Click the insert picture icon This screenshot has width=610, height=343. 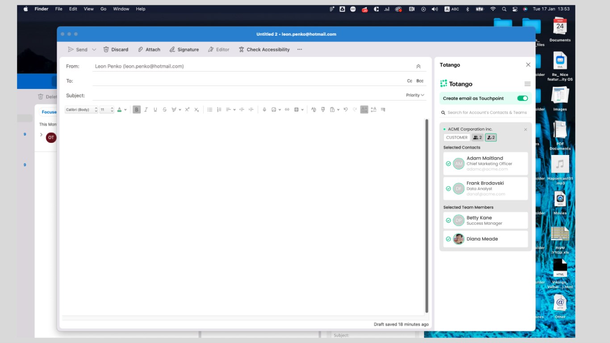[274, 109]
